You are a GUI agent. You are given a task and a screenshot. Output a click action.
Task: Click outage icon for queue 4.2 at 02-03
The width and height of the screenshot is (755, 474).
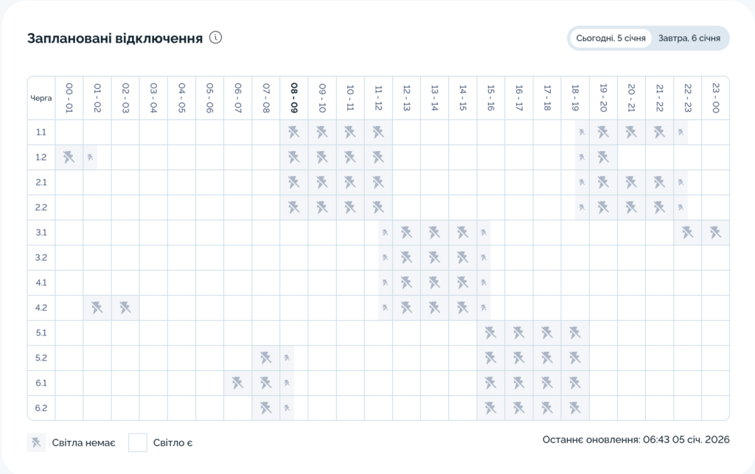pyautogui.click(x=125, y=308)
